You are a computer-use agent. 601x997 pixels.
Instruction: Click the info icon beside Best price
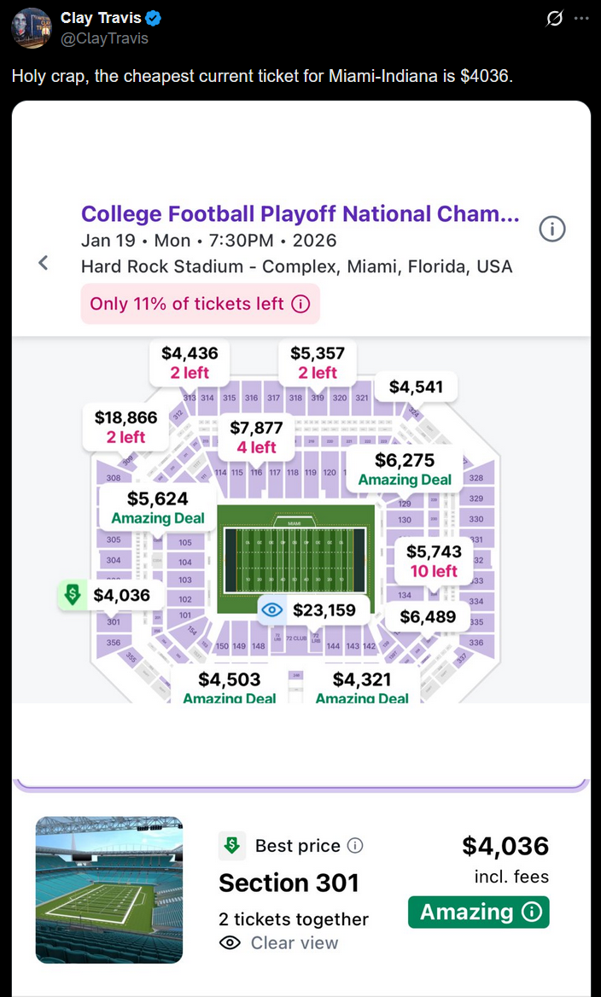coord(356,846)
